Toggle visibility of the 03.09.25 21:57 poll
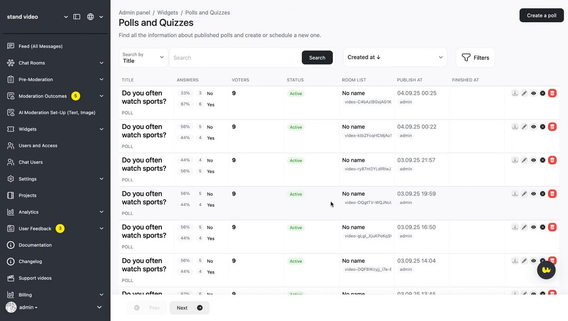 [x=533, y=160]
